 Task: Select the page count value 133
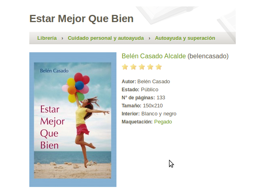(161, 98)
